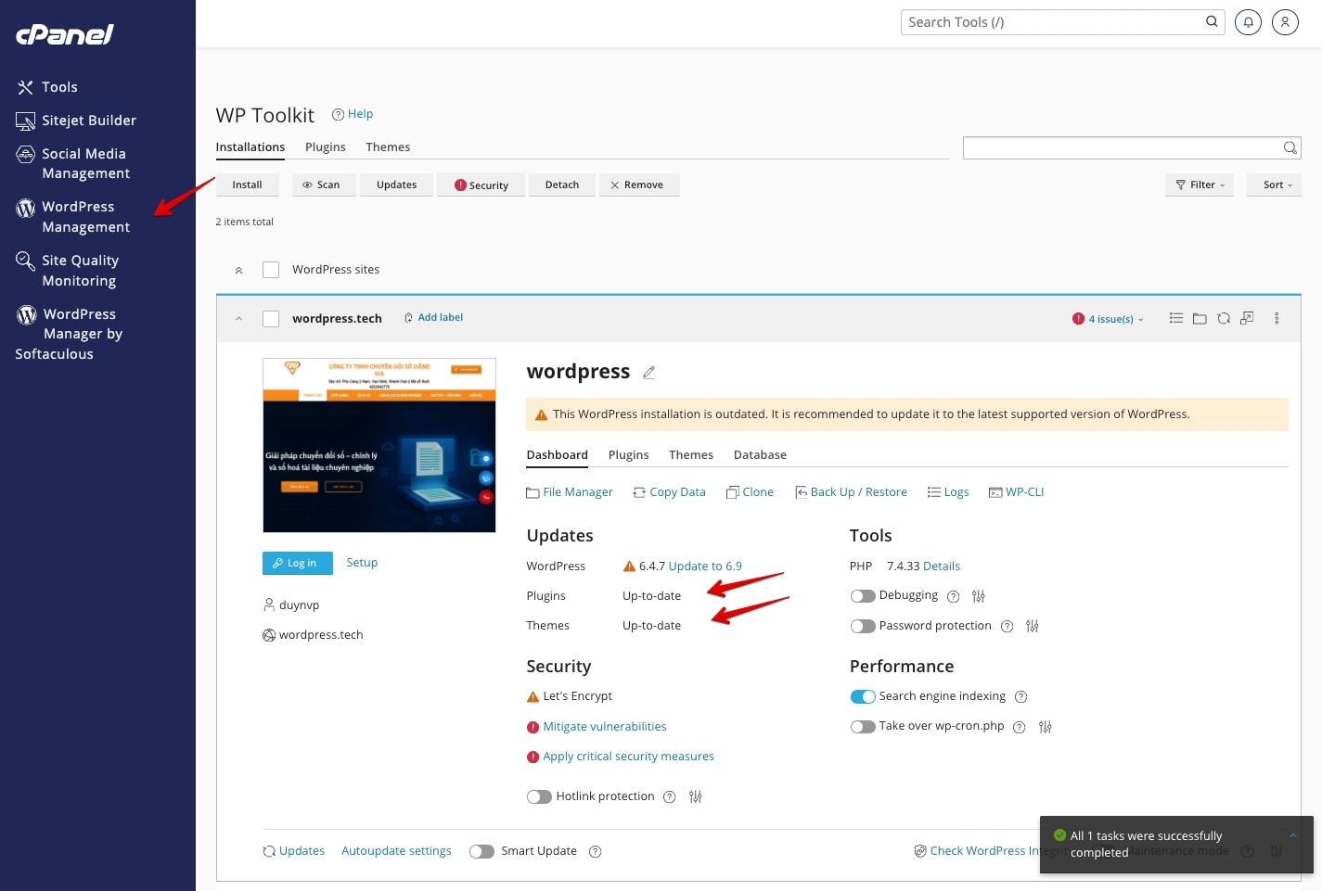Select the Clone icon for this installation
The image size is (1322, 891).
(x=750, y=491)
